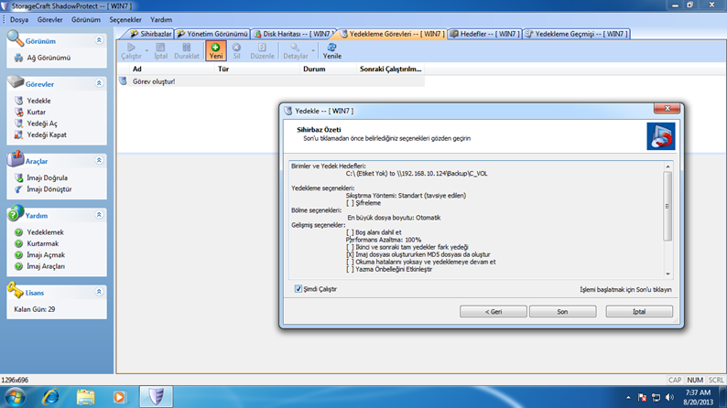
Task: Show hidden tray icons arrow
Action: (628, 397)
